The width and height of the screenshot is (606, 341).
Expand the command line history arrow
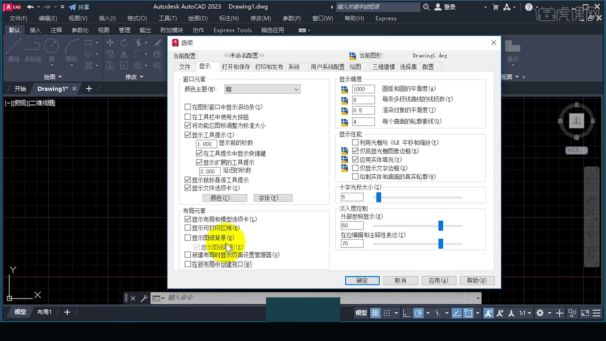click(478, 298)
